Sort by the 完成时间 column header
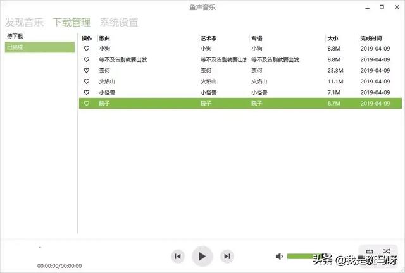This screenshot has width=405, height=273. [371, 39]
